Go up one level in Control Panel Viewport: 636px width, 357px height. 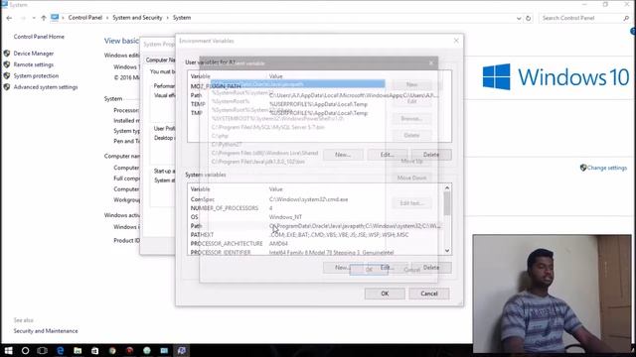pyautogui.click(x=44, y=18)
